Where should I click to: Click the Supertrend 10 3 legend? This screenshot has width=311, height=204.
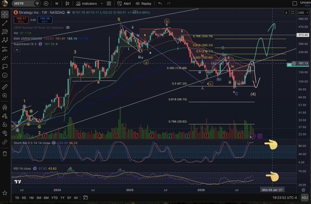click(25, 44)
